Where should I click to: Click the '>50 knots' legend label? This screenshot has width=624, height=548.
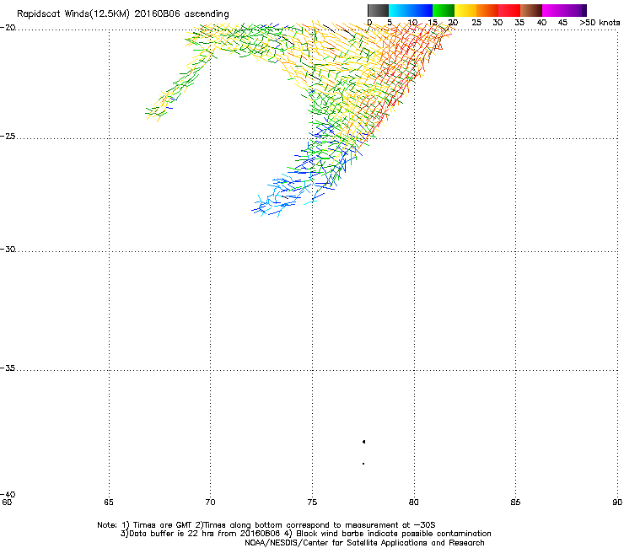pyautogui.click(x=600, y=23)
